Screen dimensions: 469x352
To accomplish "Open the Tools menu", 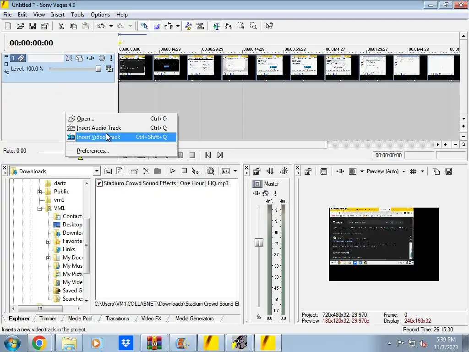I will click(77, 15).
